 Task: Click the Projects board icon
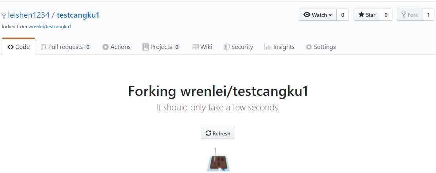pyautogui.click(x=145, y=47)
